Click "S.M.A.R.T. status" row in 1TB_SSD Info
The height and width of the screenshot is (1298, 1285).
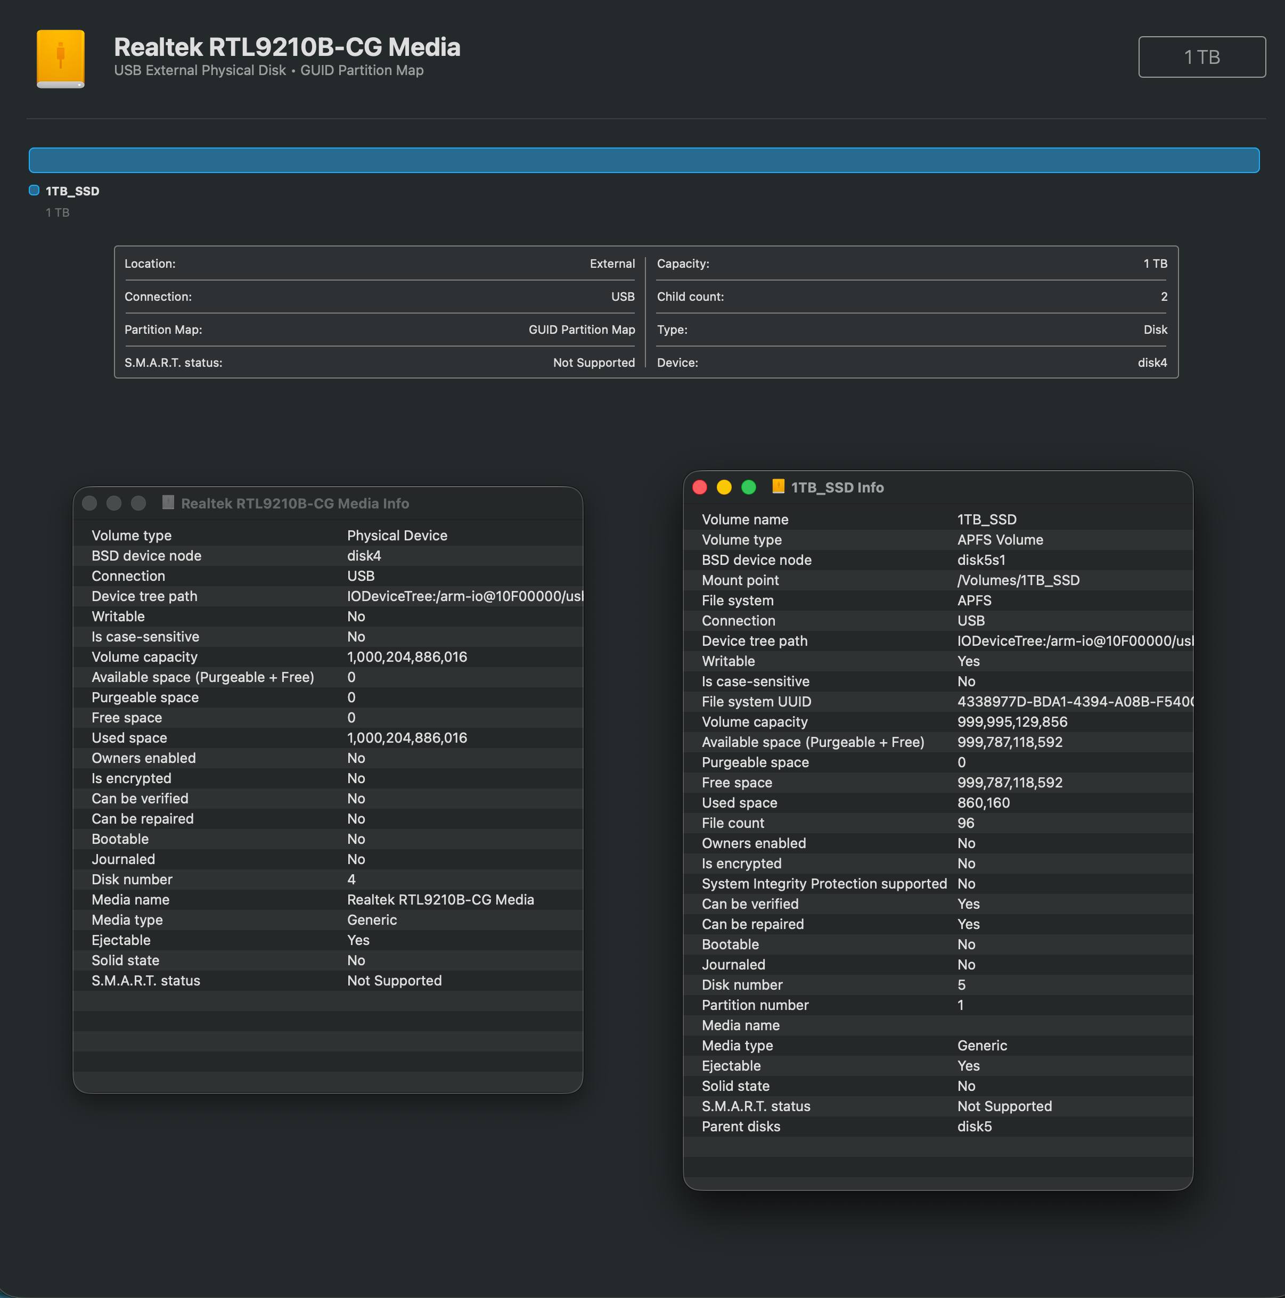[938, 1106]
